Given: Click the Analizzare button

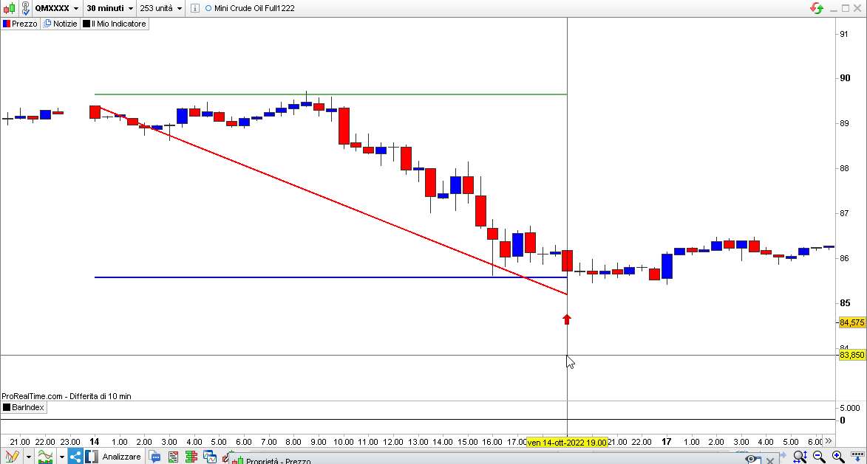Looking at the screenshot, I should pyautogui.click(x=122, y=457).
